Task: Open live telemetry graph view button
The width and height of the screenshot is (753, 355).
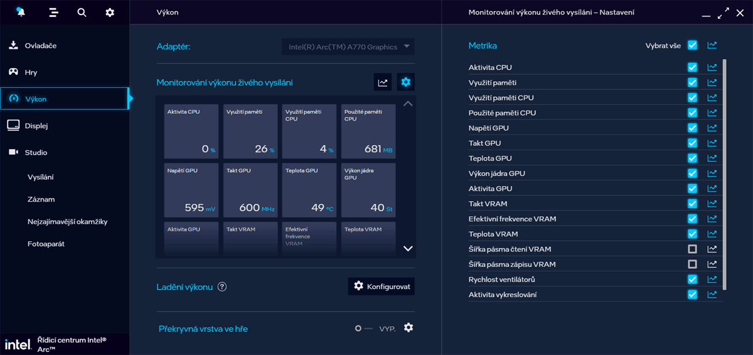Action: [x=383, y=82]
